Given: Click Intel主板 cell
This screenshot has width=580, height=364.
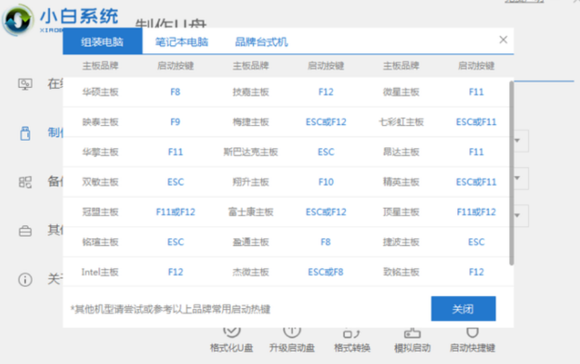Looking at the screenshot, I should click(x=100, y=272).
